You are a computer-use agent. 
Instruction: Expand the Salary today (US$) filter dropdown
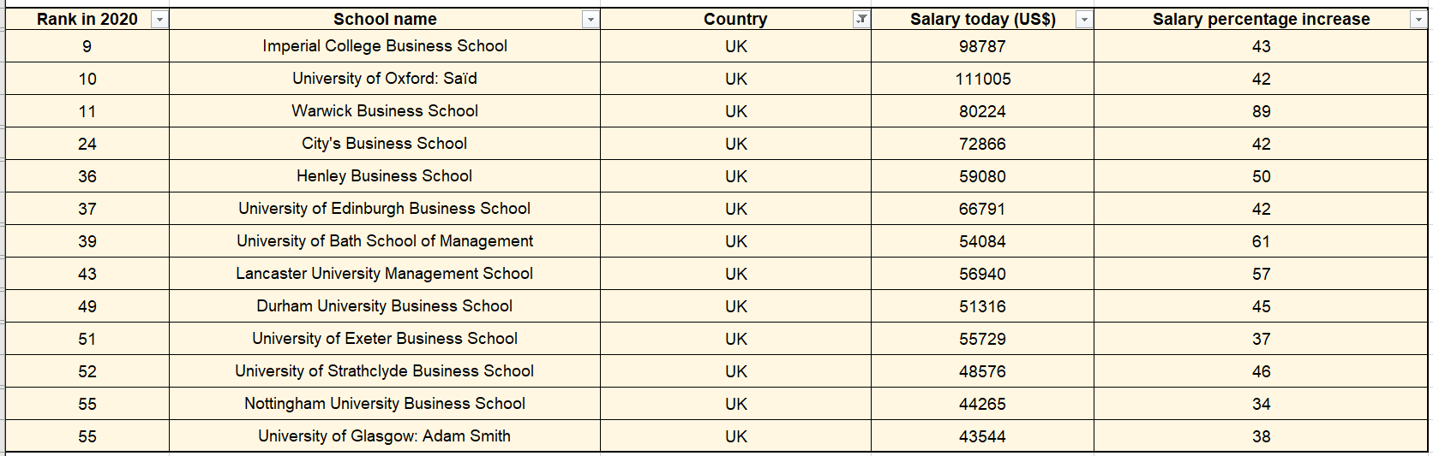(x=1084, y=20)
